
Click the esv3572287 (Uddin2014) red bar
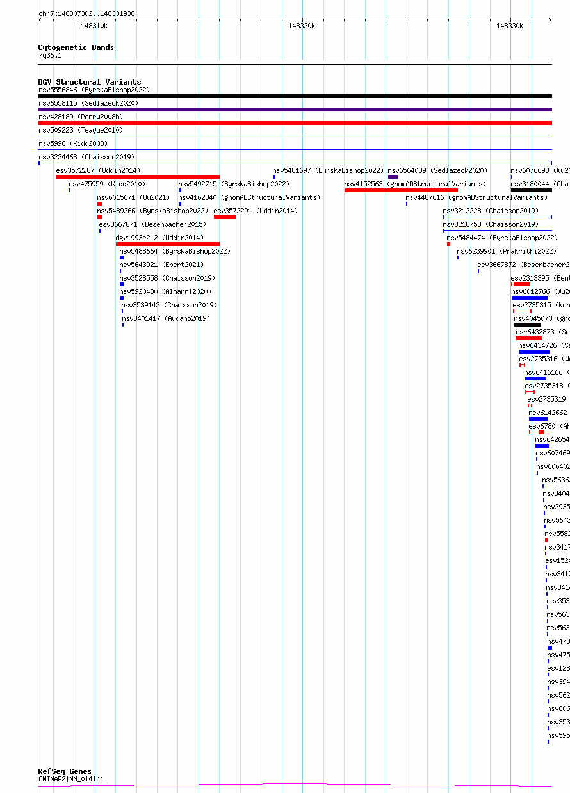coord(138,177)
